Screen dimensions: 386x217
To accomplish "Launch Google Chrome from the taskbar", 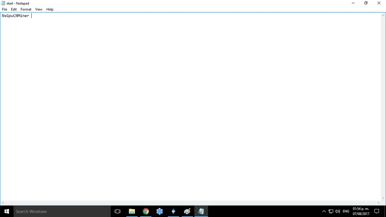I will pos(146,211).
